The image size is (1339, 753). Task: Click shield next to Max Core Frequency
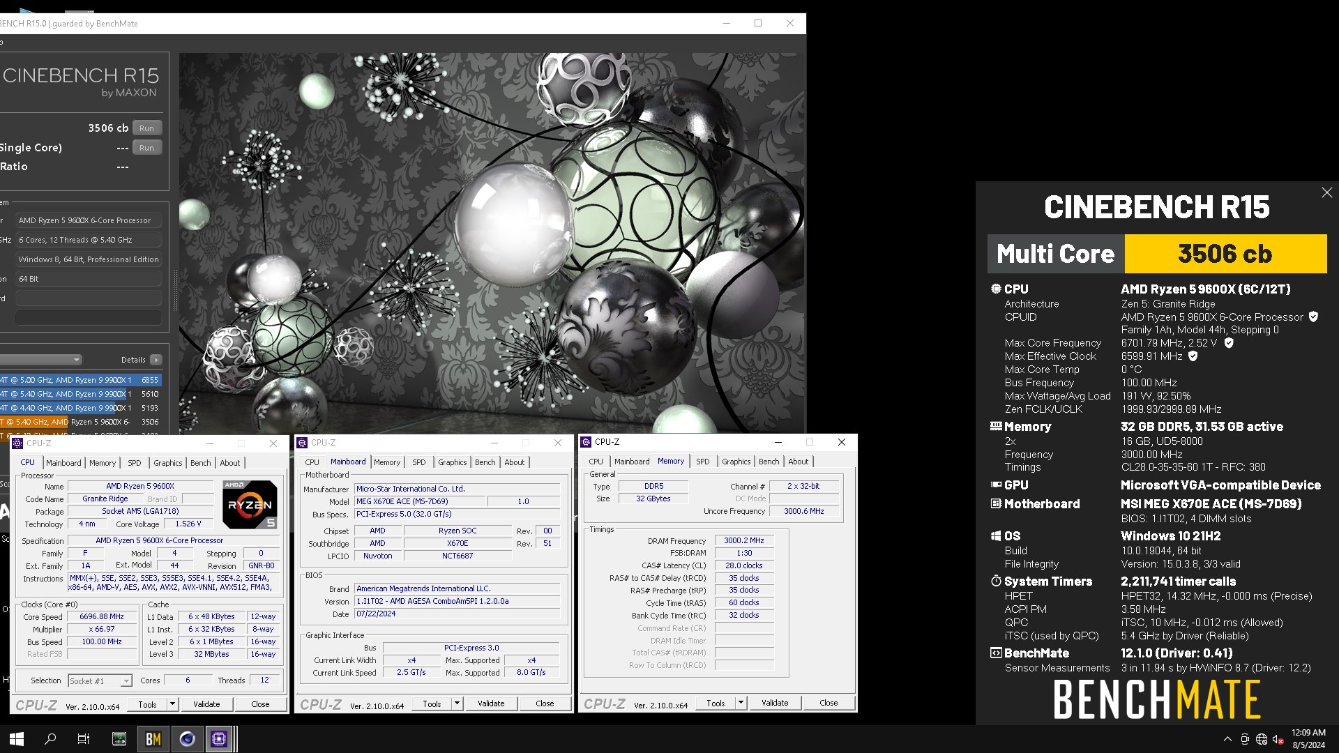(1229, 343)
